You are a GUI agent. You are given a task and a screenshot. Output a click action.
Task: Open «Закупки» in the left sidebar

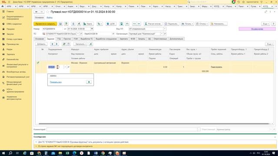click(10, 34)
